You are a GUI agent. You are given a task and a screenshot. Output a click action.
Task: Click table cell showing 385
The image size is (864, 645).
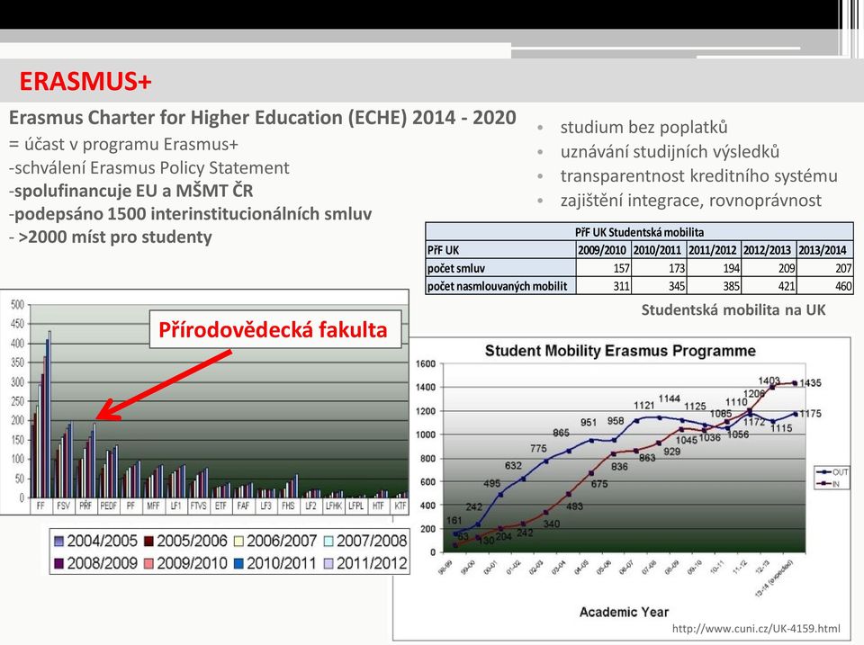(714, 286)
